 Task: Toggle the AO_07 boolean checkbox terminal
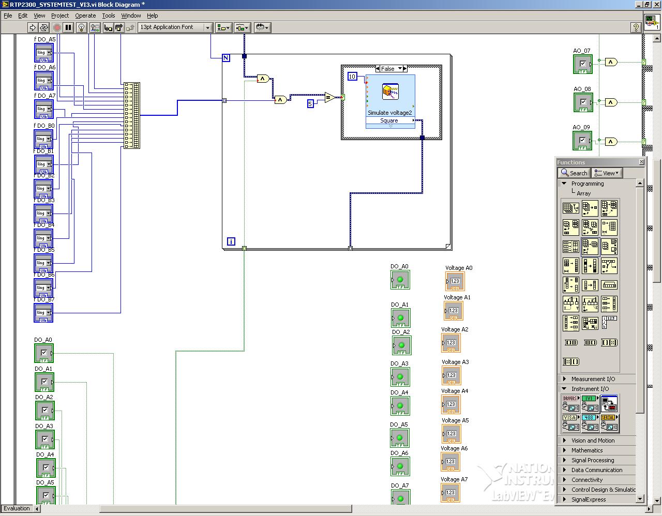point(583,64)
